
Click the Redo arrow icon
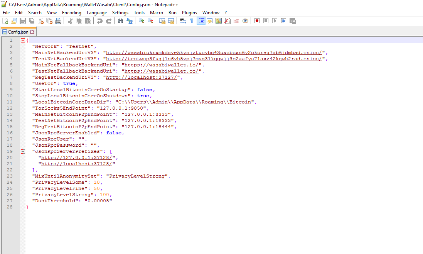tap(108, 21)
